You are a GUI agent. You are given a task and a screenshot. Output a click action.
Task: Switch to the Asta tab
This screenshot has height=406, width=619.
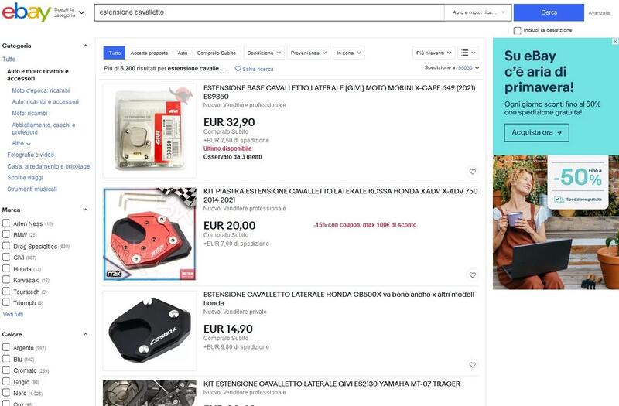click(183, 53)
